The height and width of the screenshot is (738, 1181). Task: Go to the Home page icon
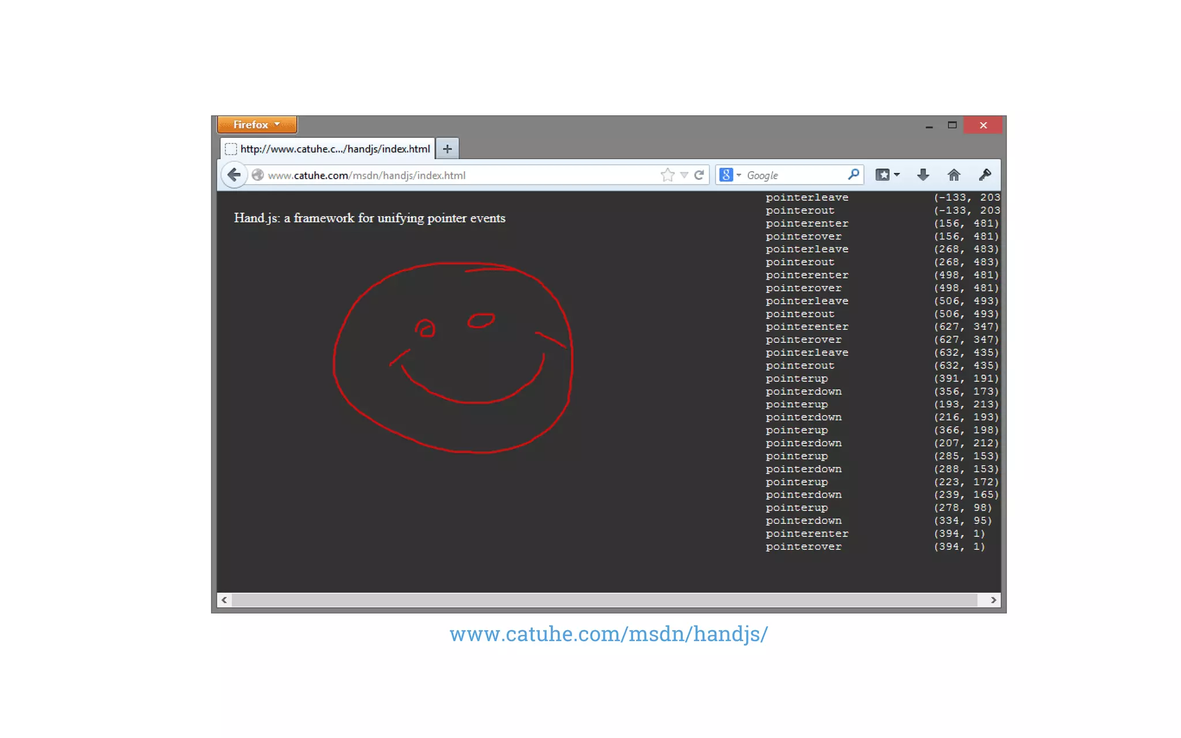pos(954,175)
